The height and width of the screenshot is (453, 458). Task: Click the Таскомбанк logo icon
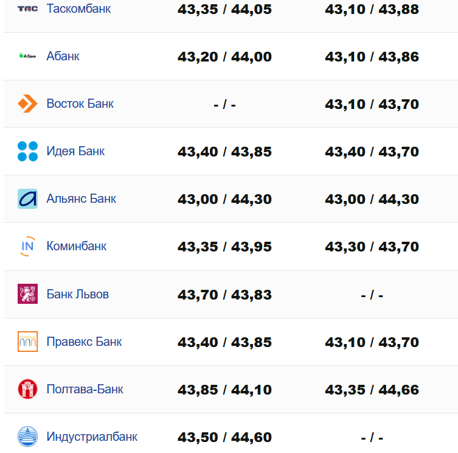pos(27,9)
